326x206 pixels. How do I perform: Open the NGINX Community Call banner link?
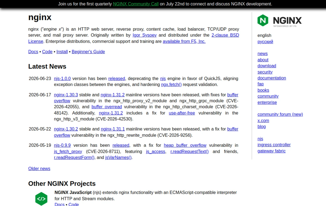[x=136, y=4]
